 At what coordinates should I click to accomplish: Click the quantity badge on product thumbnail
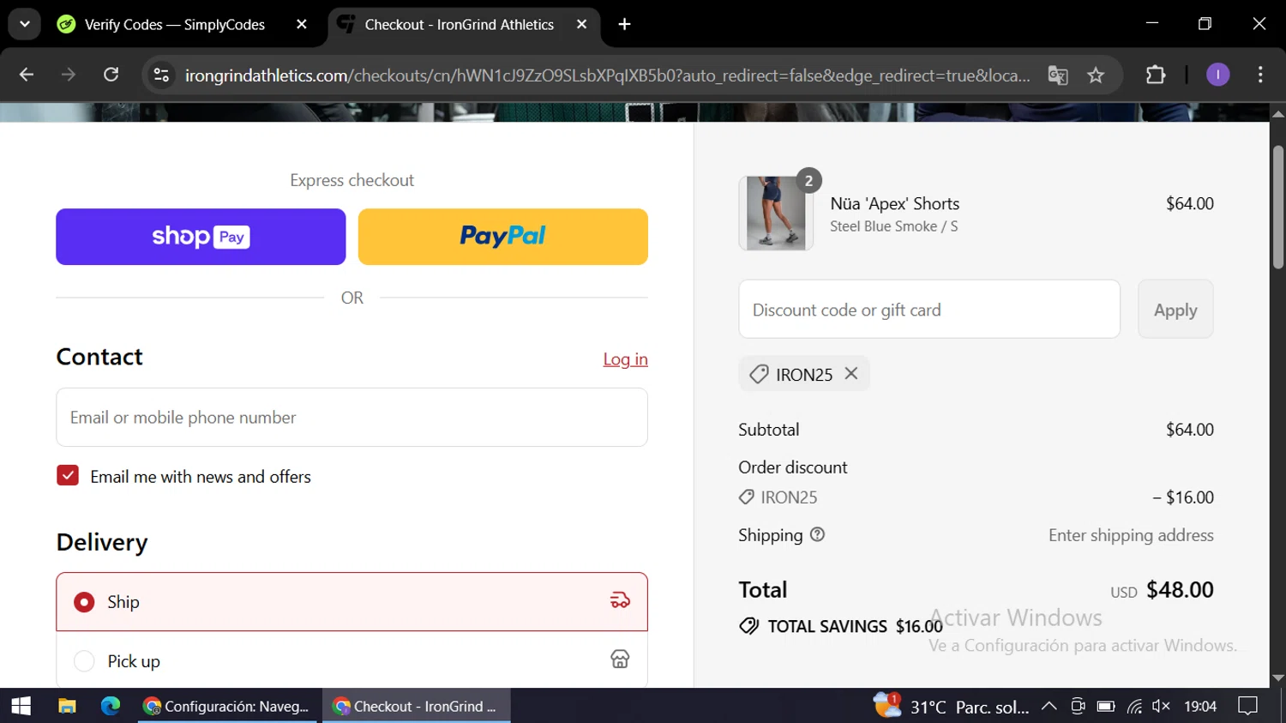[808, 181]
